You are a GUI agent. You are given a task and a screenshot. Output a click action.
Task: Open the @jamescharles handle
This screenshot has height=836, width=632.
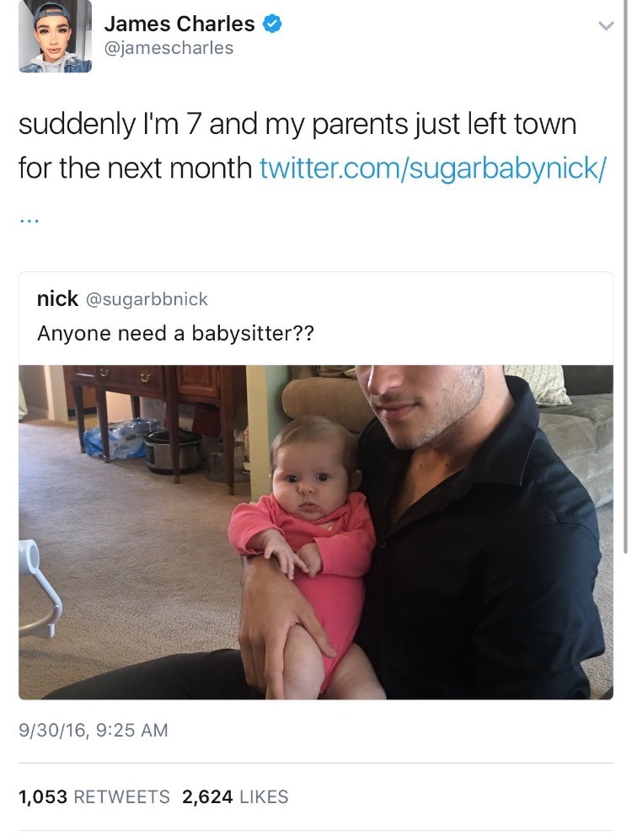[169, 48]
